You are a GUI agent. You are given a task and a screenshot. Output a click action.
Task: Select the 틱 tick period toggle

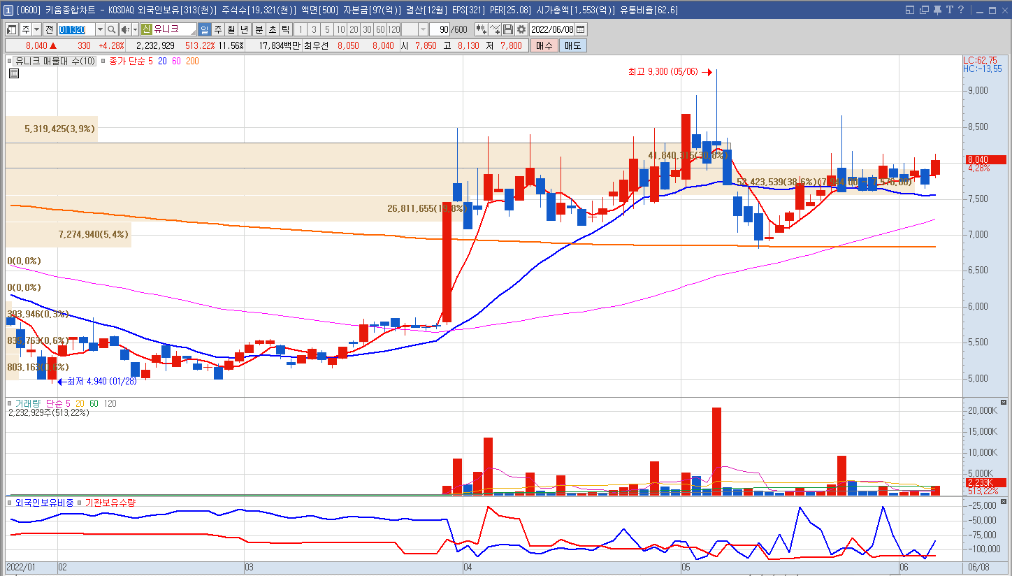[285, 29]
